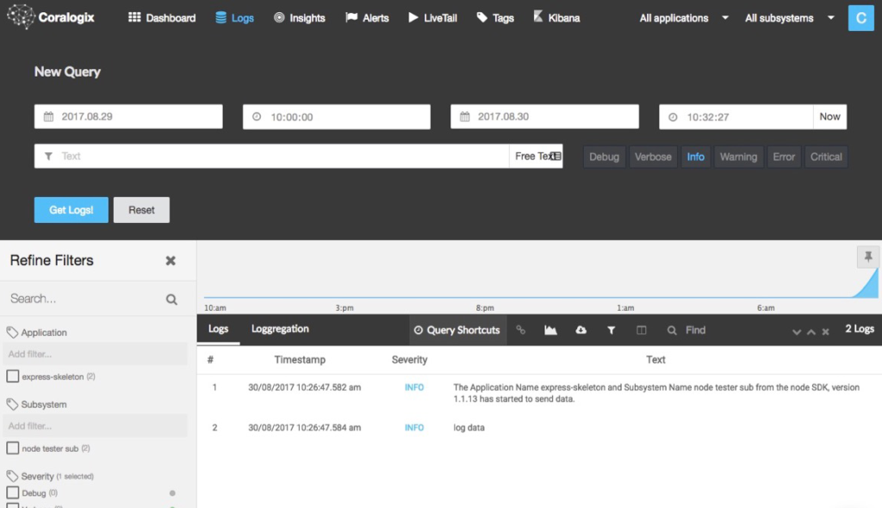This screenshot has width=882, height=508.
Task: Click the end time field 10:32:27
Action: pos(736,116)
